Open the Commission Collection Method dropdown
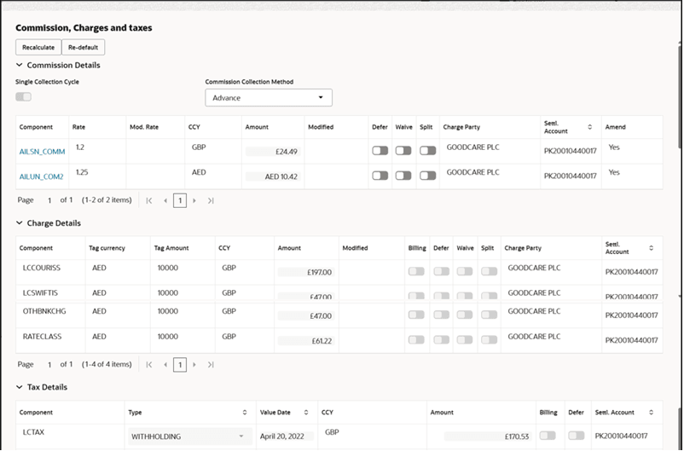 click(x=269, y=98)
